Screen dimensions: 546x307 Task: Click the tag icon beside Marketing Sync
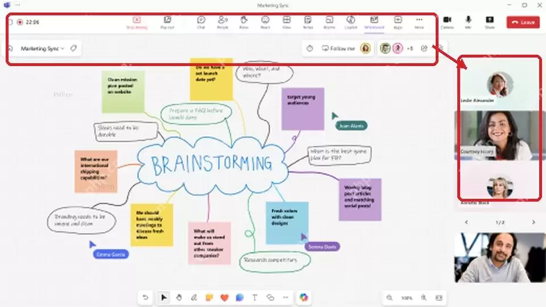tap(73, 48)
